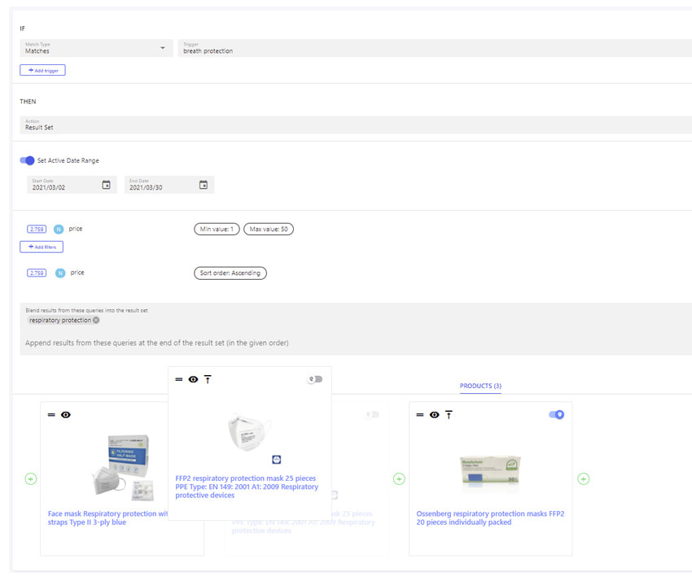This screenshot has height=581, width=692.
Task: Toggle the pin switch on the Ossenberg card
Action: (556, 415)
